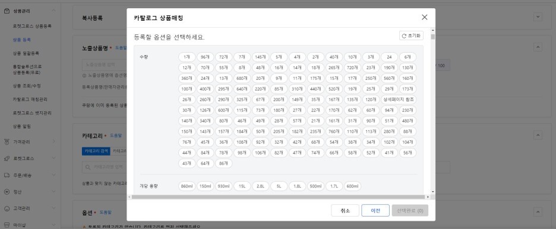Expand the 복사등록 section arrow
This screenshot has height=229, width=556.
(538, 17)
